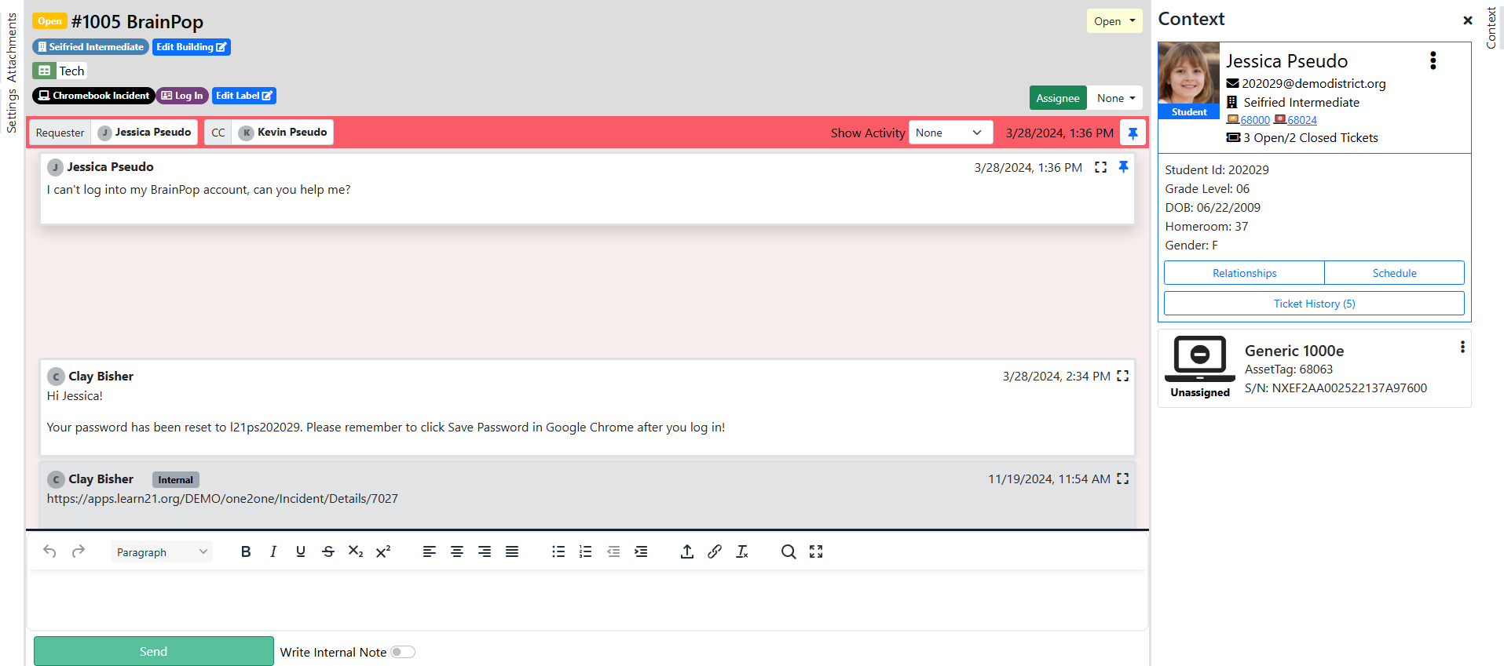The width and height of the screenshot is (1504, 666).
Task: Align text center in editor
Action: coord(457,551)
